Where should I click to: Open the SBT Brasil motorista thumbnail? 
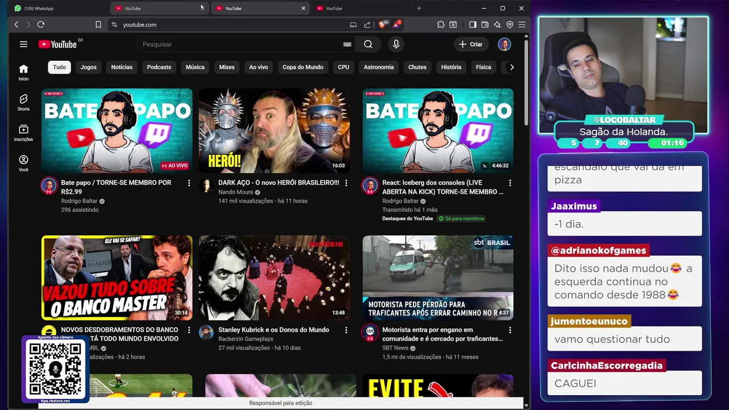point(438,277)
